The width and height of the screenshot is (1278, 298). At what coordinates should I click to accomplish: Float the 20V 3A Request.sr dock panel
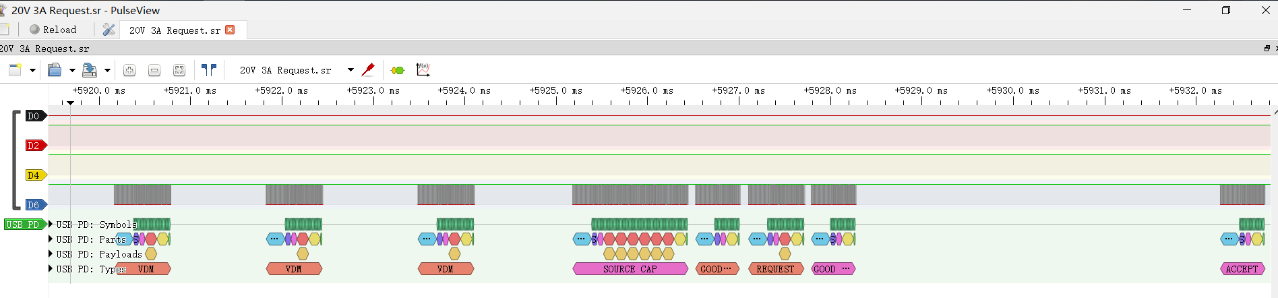click(1267, 49)
